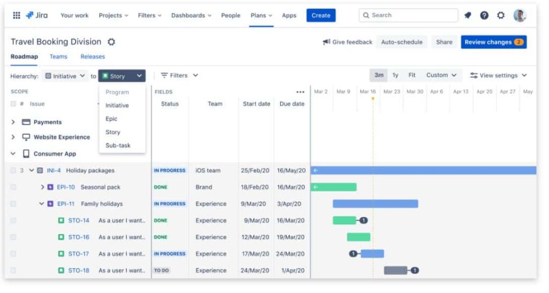The image size is (549, 293).
Task: Collapse the EPI-11 Family holidays row
Action: point(42,203)
